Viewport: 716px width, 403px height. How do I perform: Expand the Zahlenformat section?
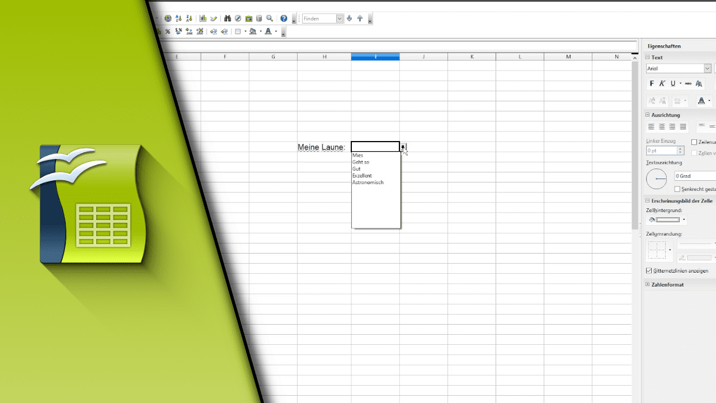pos(648,284)
